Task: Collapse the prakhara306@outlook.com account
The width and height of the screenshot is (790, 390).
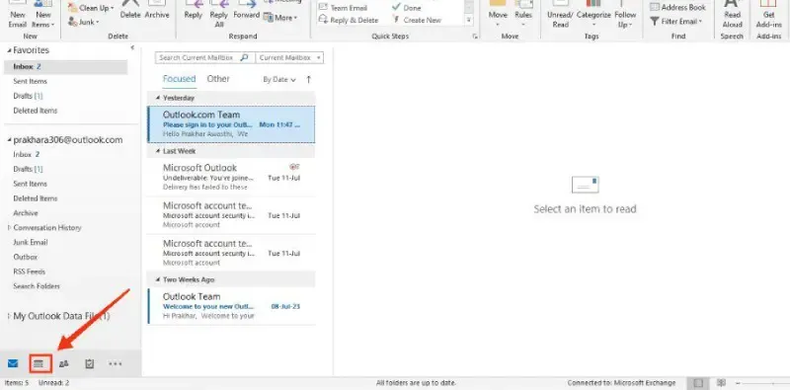Action: tap(9, 140)
